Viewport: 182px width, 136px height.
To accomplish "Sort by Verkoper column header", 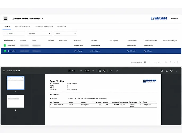I will 94,41.
